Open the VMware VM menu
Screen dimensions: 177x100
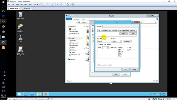[x=22, y=4]
